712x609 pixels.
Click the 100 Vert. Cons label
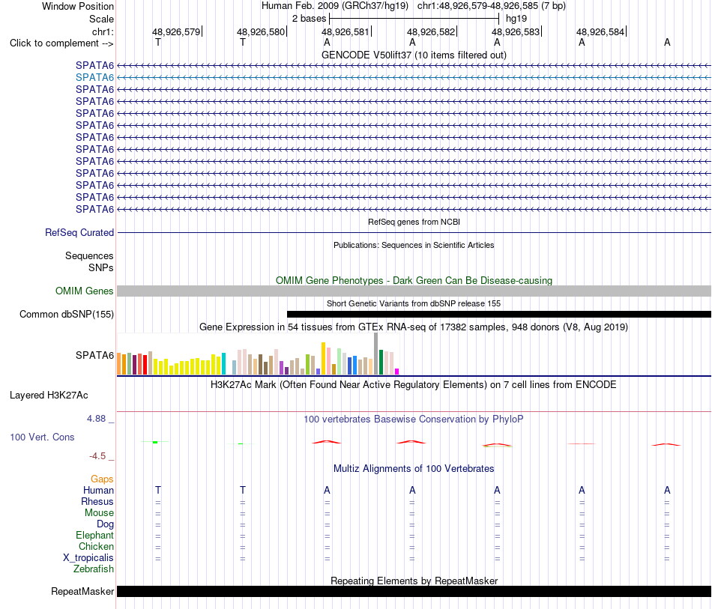click(42, 437)
